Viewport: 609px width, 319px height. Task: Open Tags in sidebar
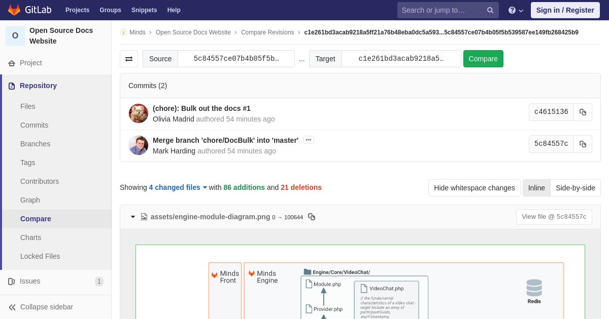(x=28, y=163)
